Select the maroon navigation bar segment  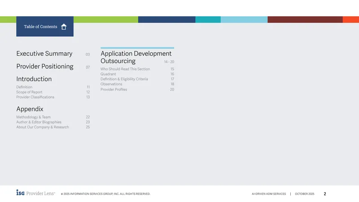[x=305, y=19]
